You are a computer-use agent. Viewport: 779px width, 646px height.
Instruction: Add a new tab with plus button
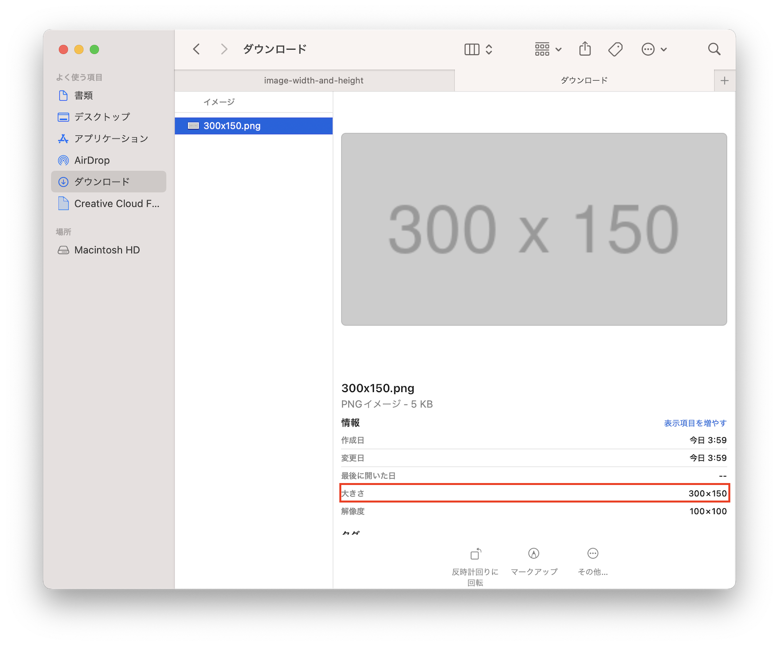[724, 81]
